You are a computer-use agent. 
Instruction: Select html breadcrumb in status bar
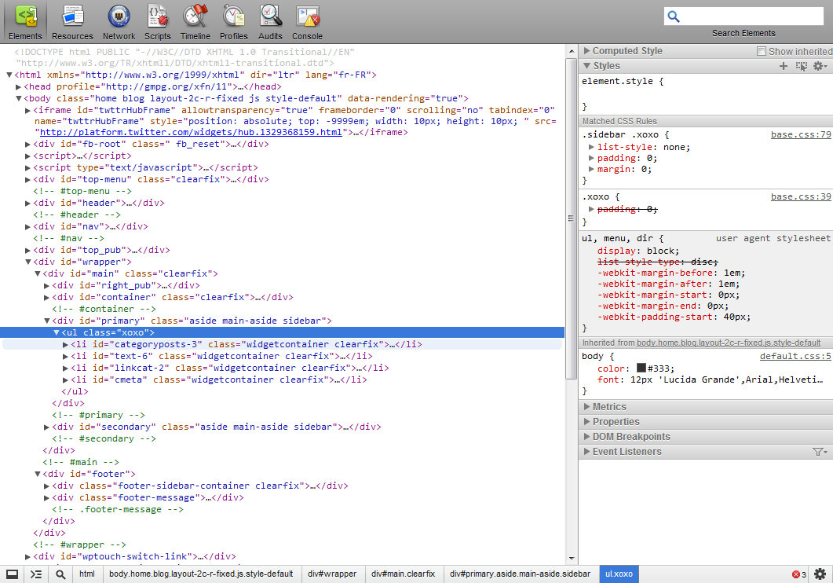tap(87, 574)
